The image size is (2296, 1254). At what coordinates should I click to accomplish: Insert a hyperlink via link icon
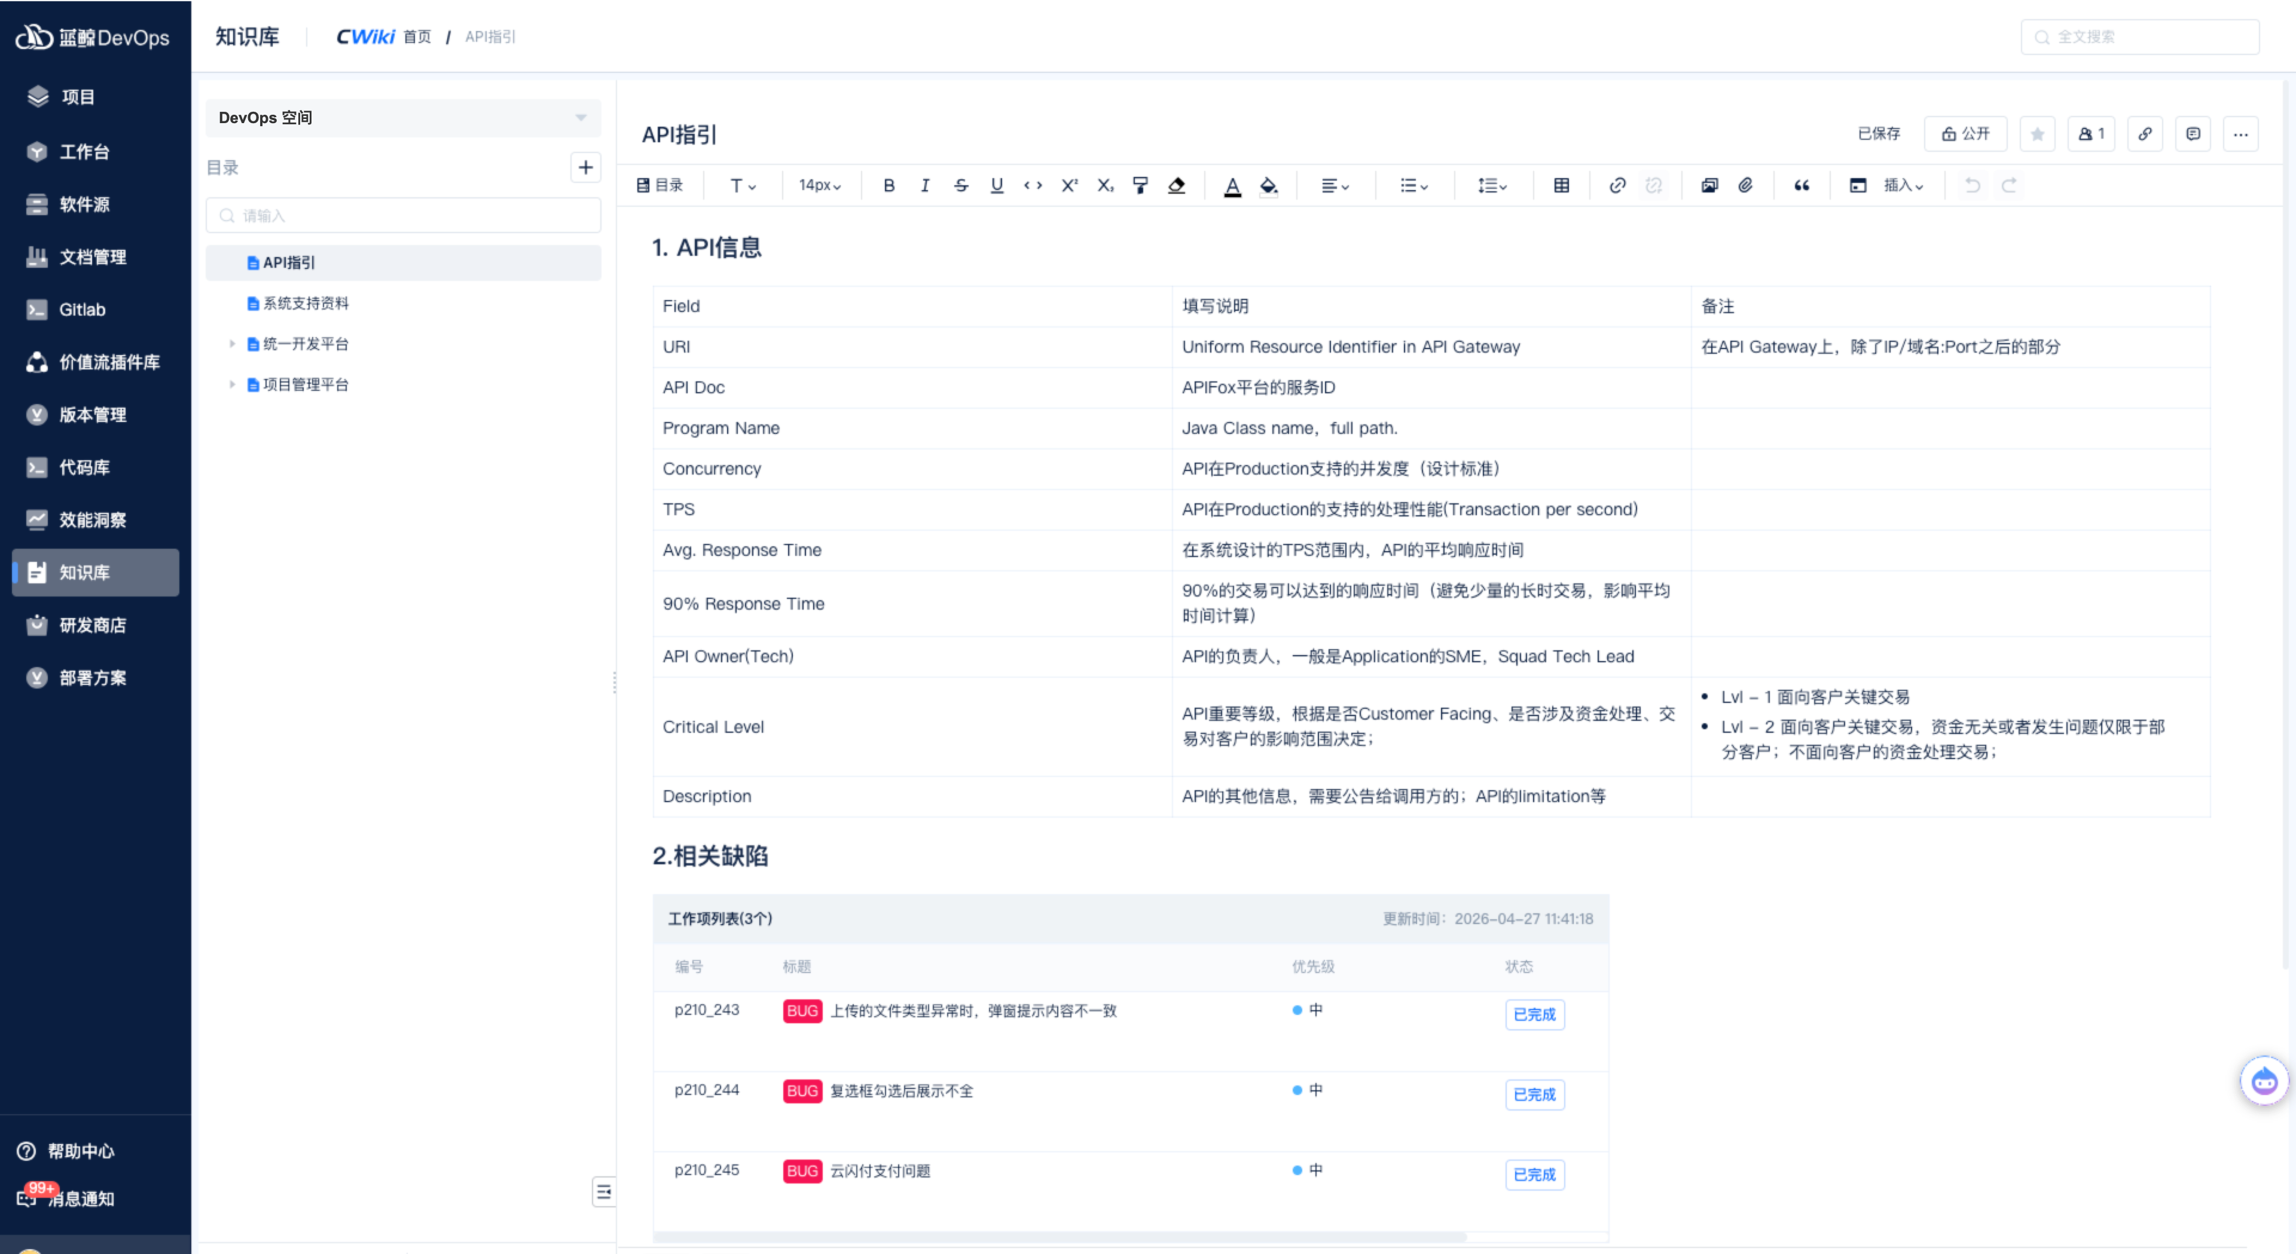coord(1617,185)
